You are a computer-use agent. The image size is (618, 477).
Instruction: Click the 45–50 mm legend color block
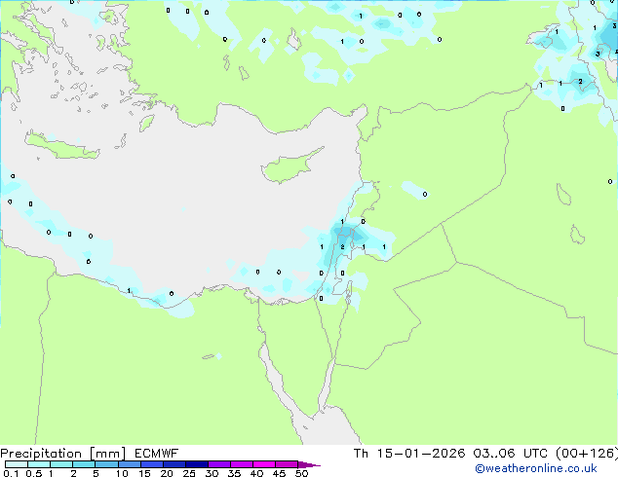click(x=287, y=464)
